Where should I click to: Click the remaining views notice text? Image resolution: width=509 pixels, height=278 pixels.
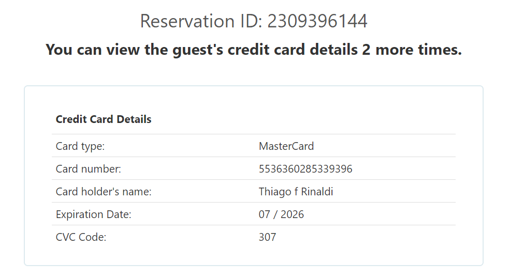point(254,50)
